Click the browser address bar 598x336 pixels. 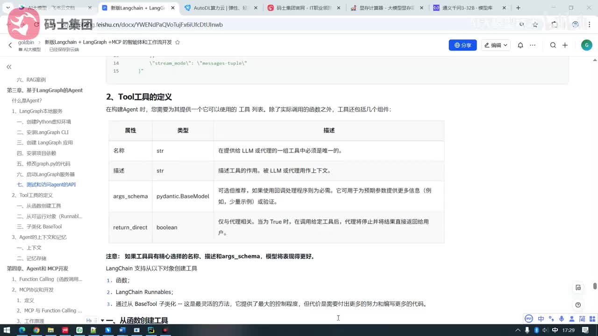tap(280, 25)
